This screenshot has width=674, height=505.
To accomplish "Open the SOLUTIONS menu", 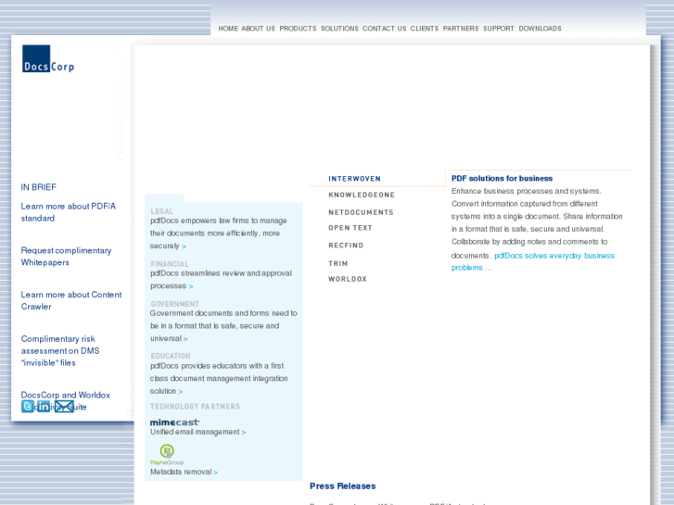I will [339, 29].
